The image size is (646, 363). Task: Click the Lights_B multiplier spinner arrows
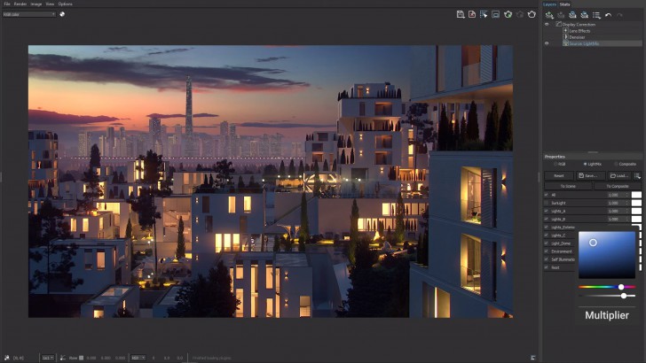click(x=627, y=219)
